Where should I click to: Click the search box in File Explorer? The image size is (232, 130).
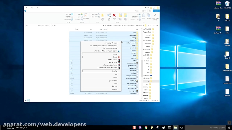(39, 25)
